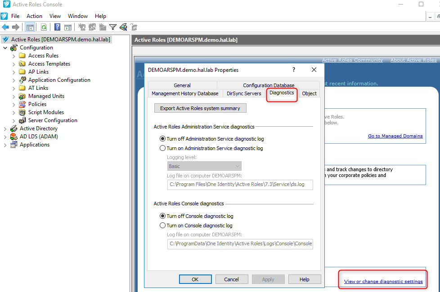Open the About Active Roles link
The width and height of the screenshot is (440, 292).
tap(413, 60)
